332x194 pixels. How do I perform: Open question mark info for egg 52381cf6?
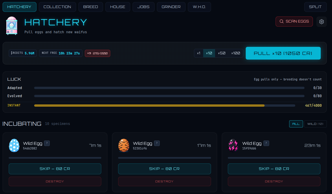pos(157,143)
